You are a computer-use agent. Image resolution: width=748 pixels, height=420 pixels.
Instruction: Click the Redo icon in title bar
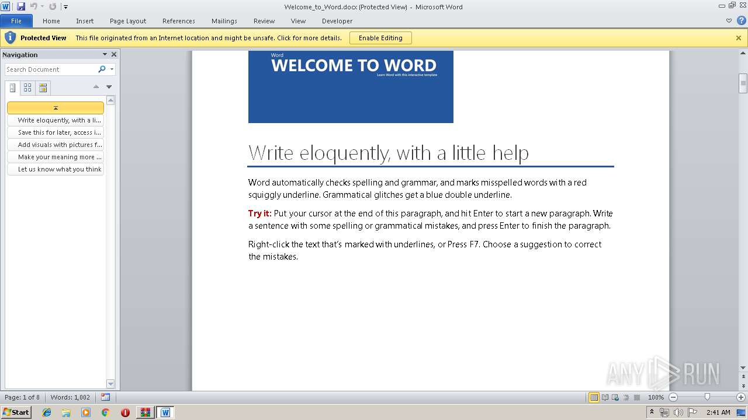[53, 6]
